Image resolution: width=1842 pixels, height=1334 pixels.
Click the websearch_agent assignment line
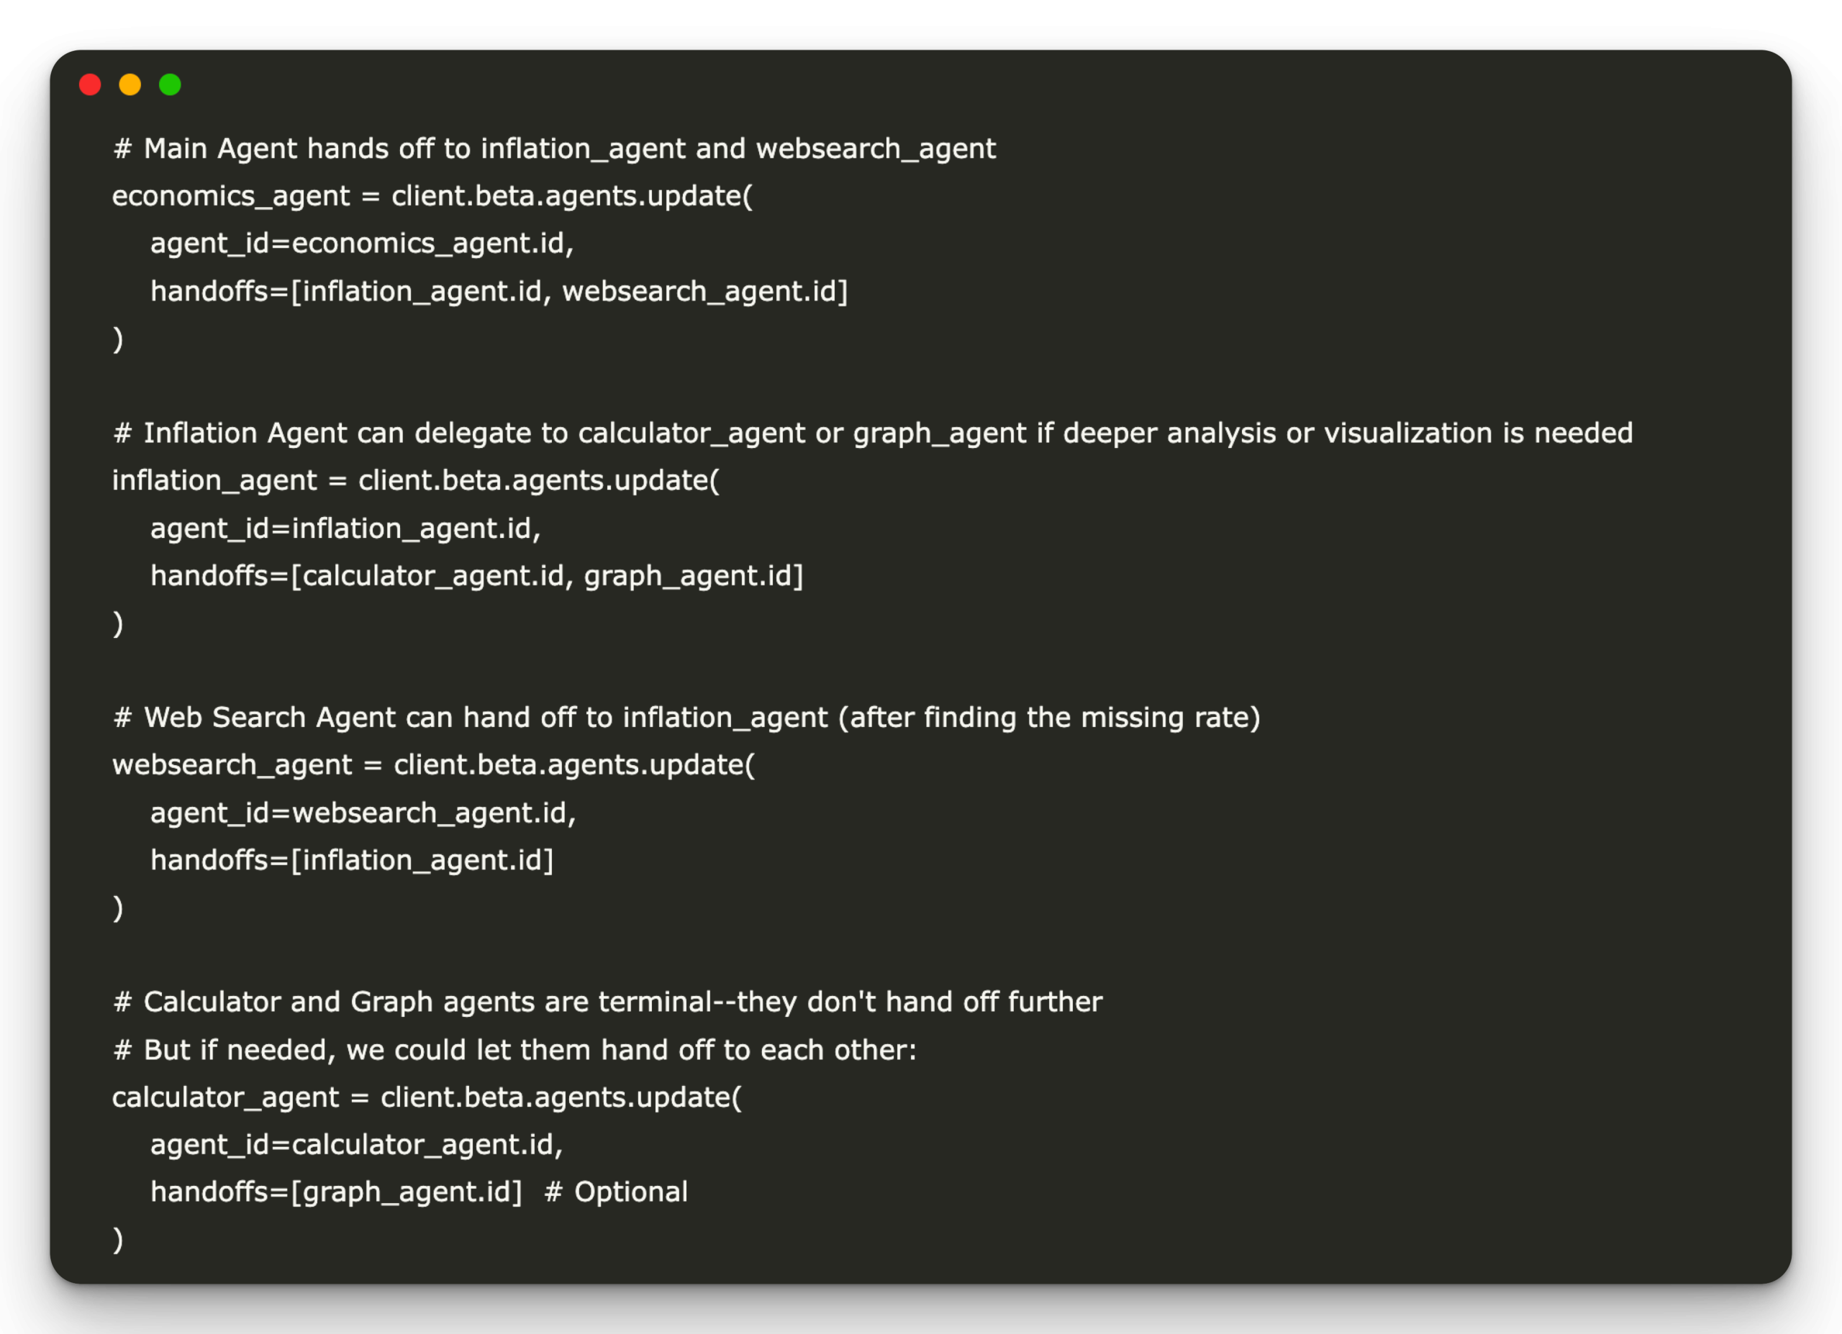click(x=433, y=764)
